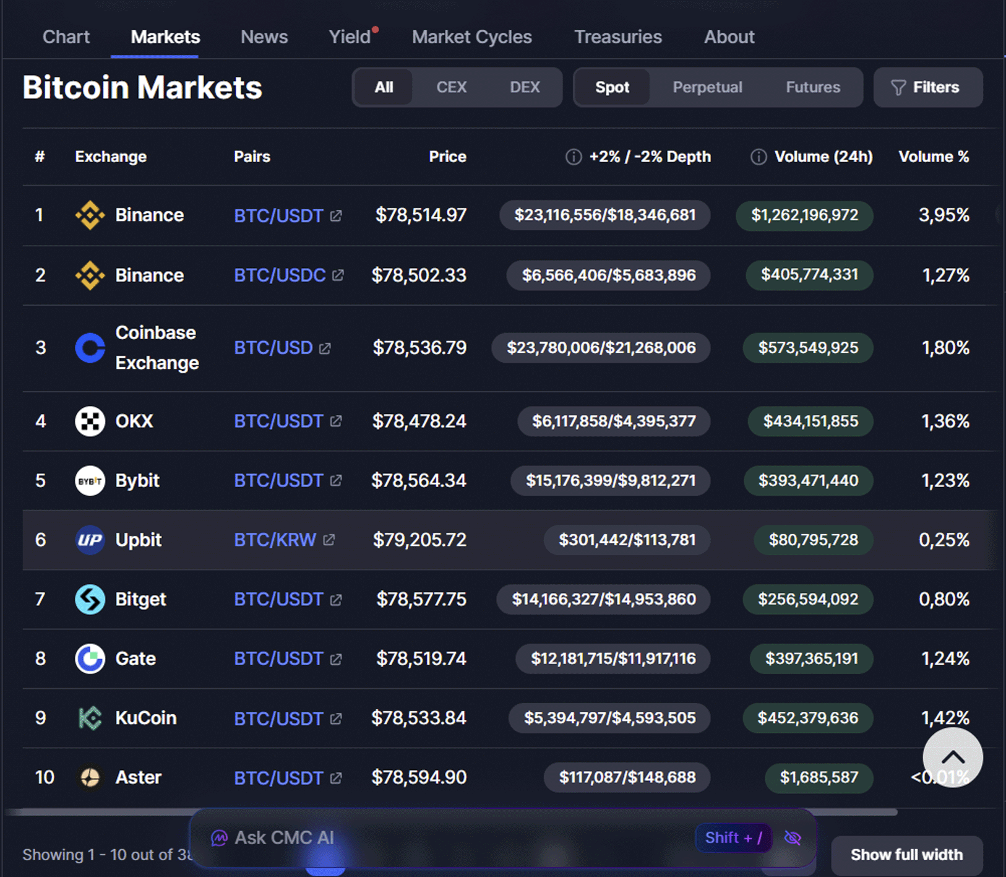
Task: Open Coinbase BTC/USD pair link
Action: pos(273,348)
